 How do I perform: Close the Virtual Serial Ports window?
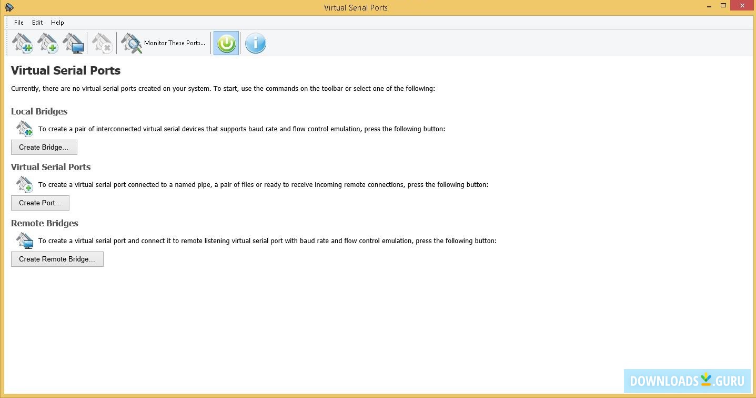(743, 6)
